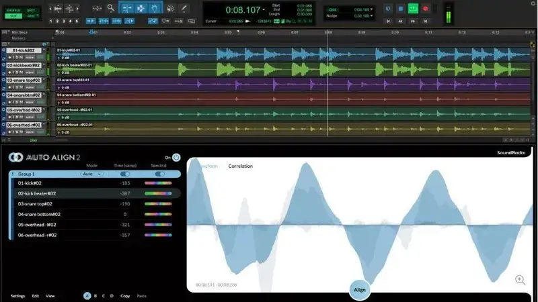Toggle Insertion Follows Playback button

tap(129, 21)
